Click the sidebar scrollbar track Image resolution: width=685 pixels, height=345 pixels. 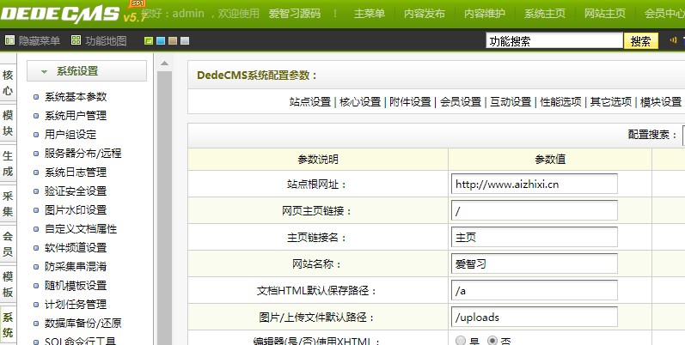coord(164,208)
